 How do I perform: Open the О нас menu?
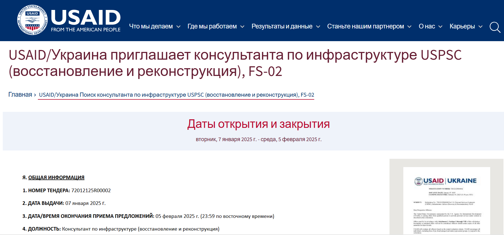point(427,26)
